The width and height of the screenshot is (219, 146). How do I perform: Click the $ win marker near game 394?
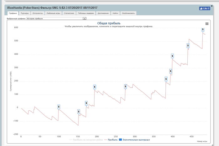point(171,71)
